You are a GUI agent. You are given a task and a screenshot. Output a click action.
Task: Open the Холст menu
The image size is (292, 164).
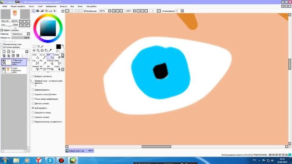point(31,6)
